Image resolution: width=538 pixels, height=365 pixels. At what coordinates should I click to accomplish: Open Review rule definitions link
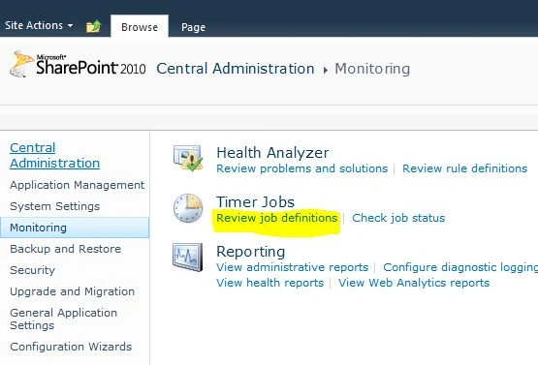[465, 168]
